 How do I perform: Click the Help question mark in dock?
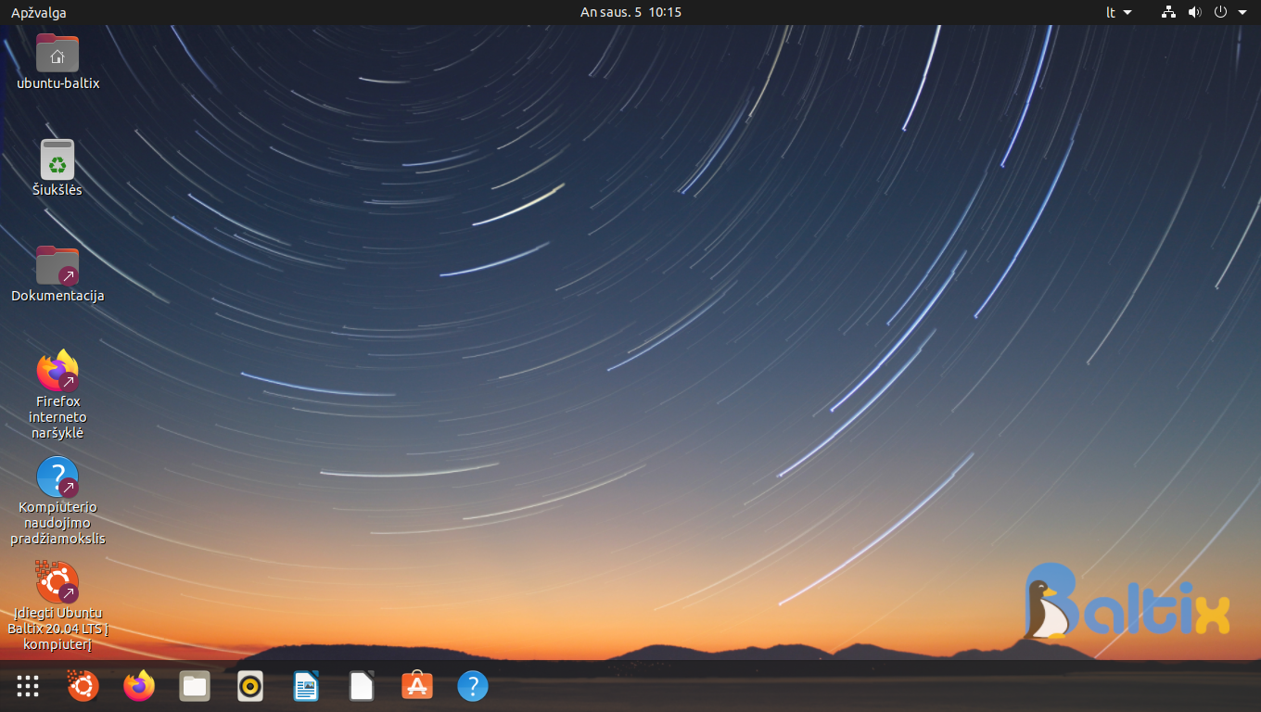(473, 686)
